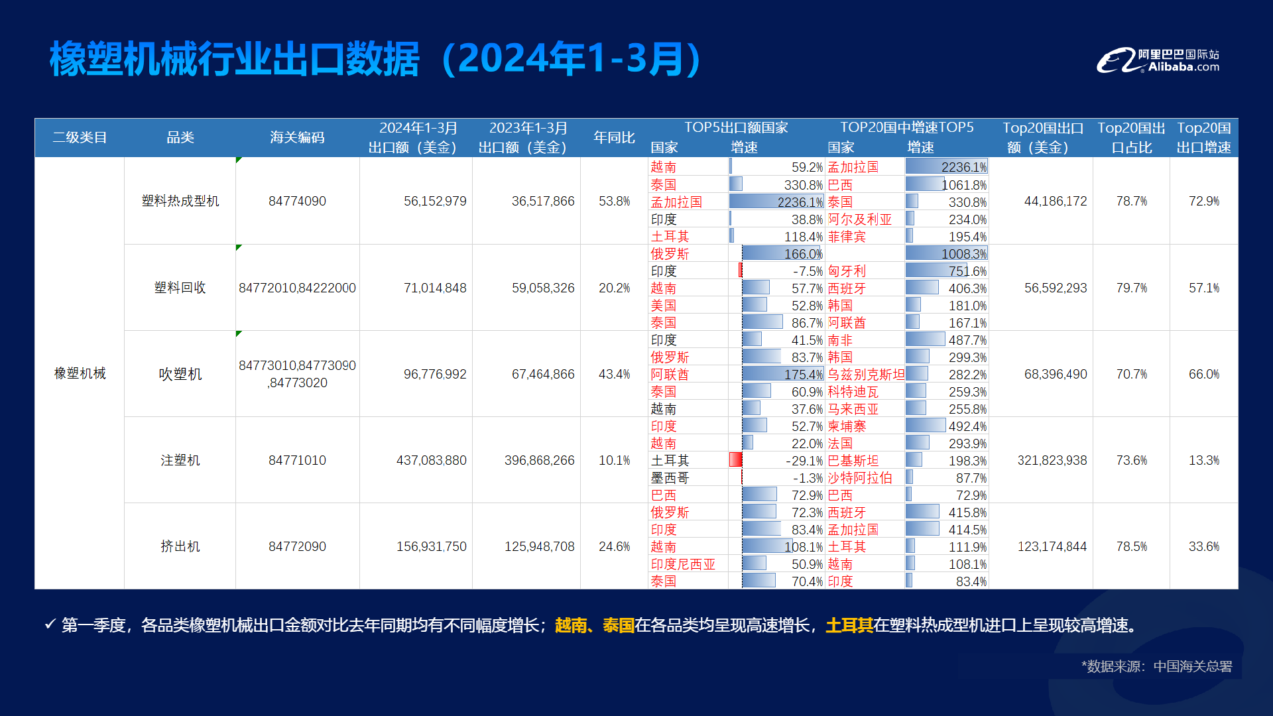This screenshot has width=1273, height=716.
Task: Click the 橡塑机械 category cell
Action: point(80,373)
